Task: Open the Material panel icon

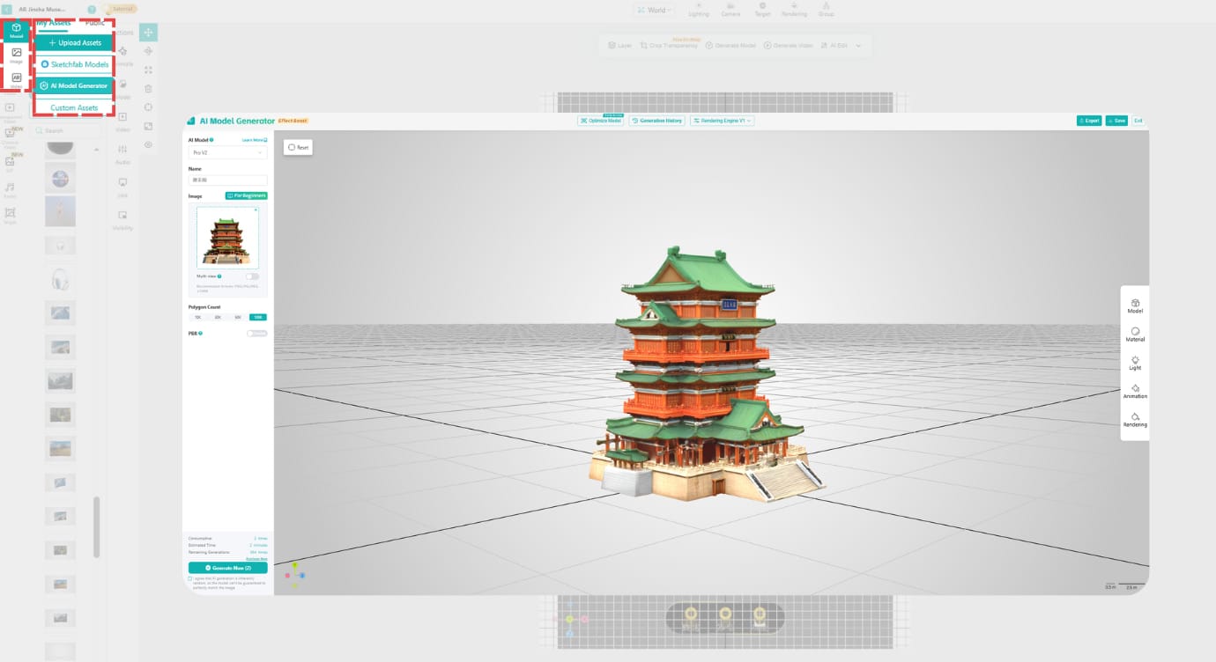Action: click(x=1135, y=334)
